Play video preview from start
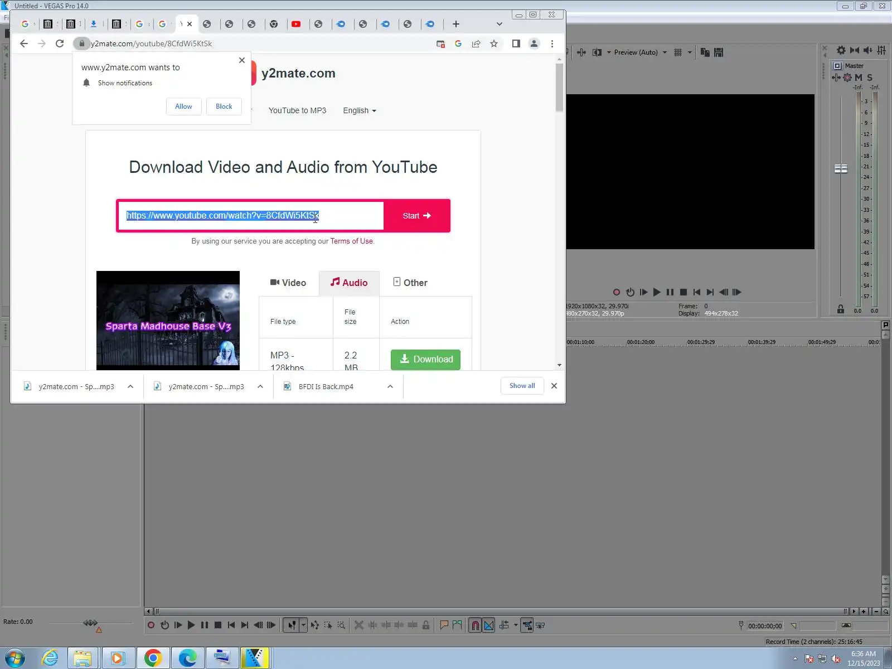 [x=643, y=292]
